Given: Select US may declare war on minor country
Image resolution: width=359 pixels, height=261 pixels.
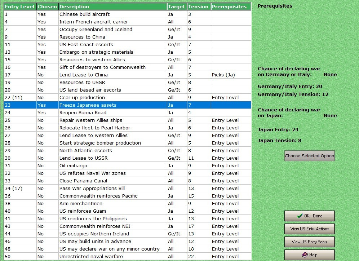Looking at the screenshot, I should (127, 249).
